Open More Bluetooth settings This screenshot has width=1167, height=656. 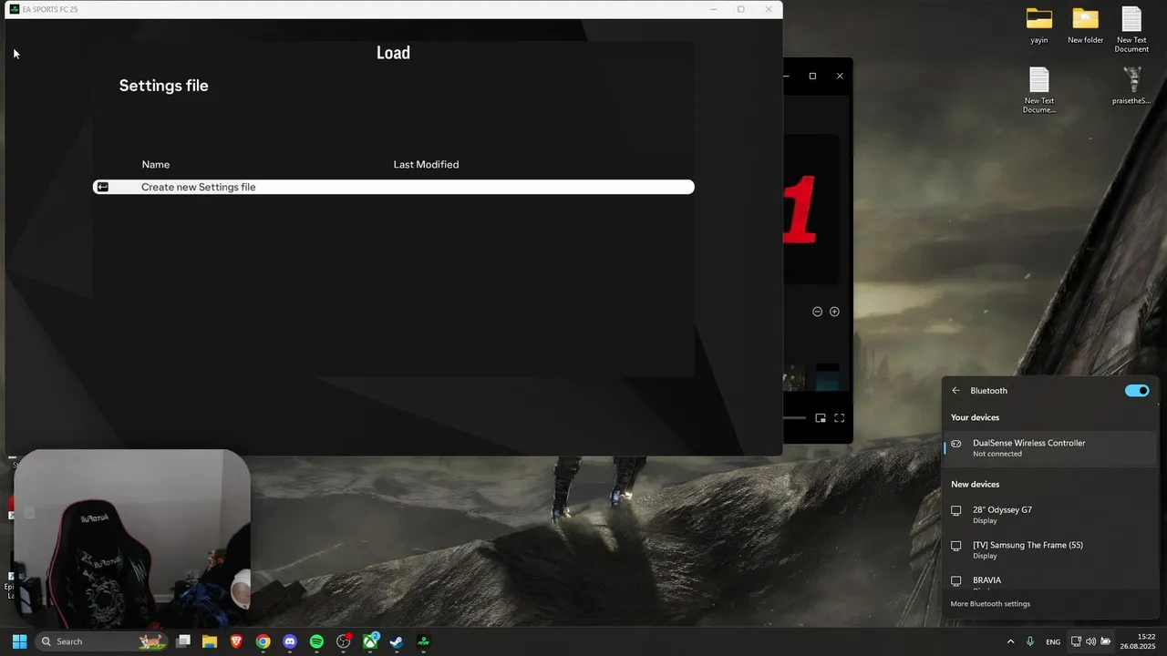coord(990,604)
